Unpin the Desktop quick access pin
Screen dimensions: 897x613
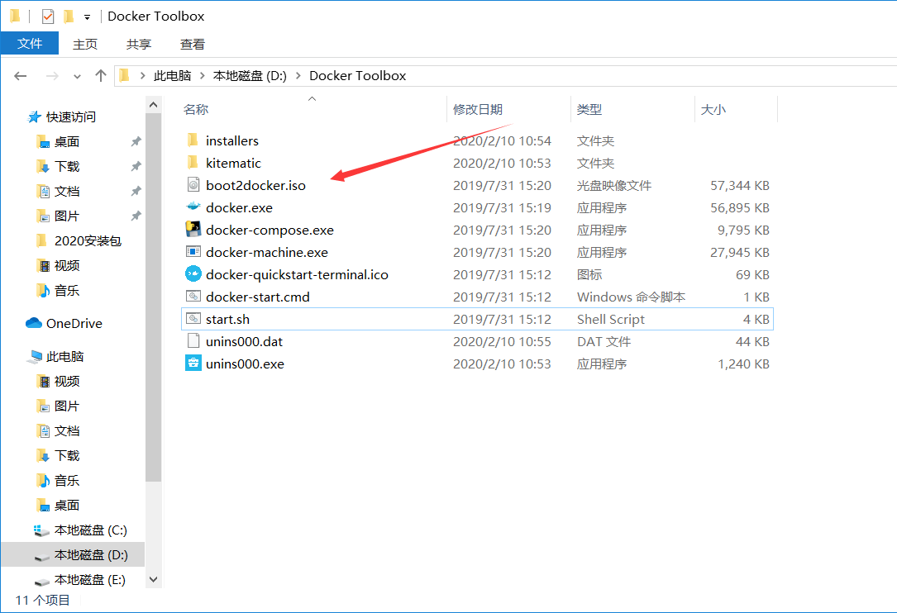point(136,141)
